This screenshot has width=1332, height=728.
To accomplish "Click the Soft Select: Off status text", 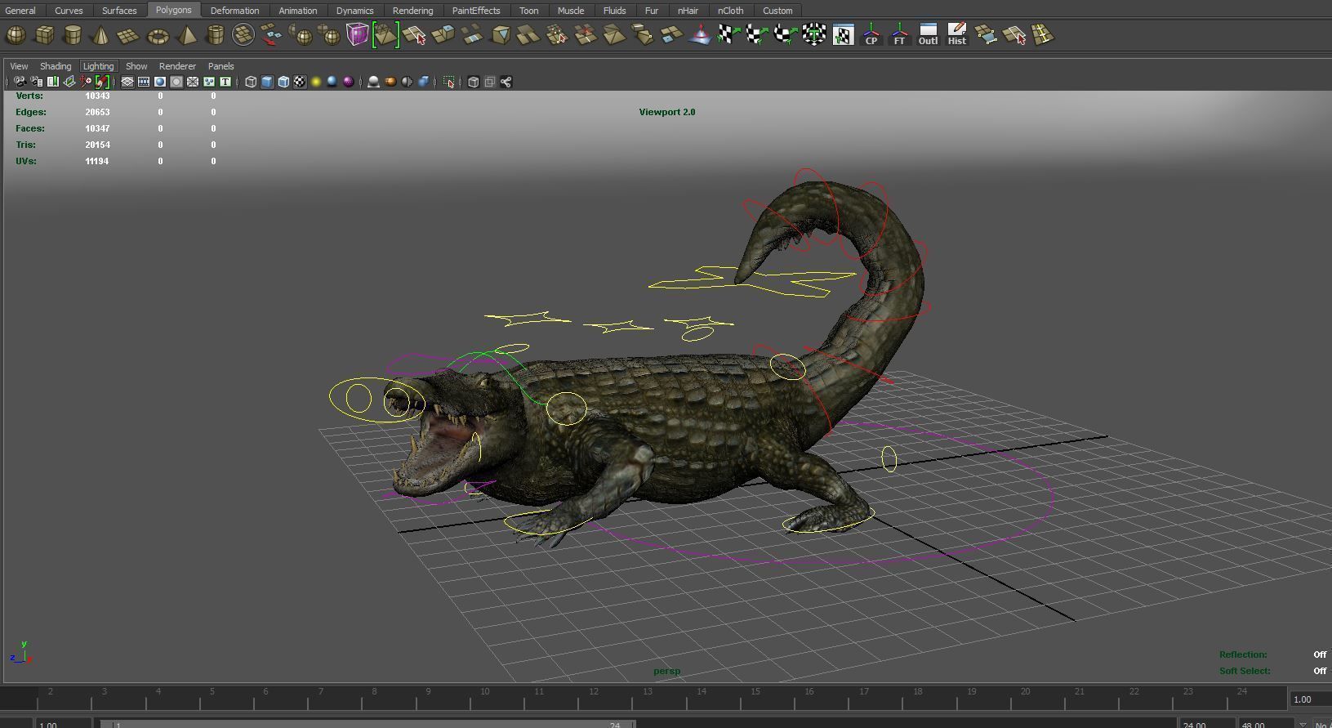I will click(x=1272, y=671).
